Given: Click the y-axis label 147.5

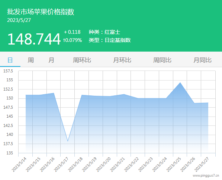Looking at the screenshot, I should (x=8, y=107).
